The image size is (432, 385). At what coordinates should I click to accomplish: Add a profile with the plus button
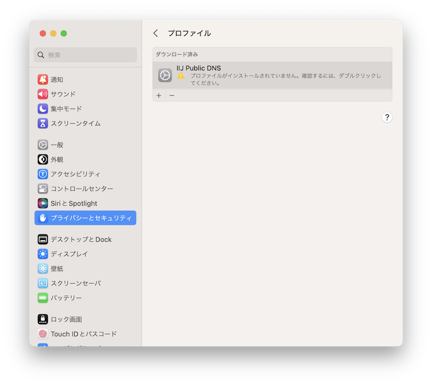click(159, 96)
